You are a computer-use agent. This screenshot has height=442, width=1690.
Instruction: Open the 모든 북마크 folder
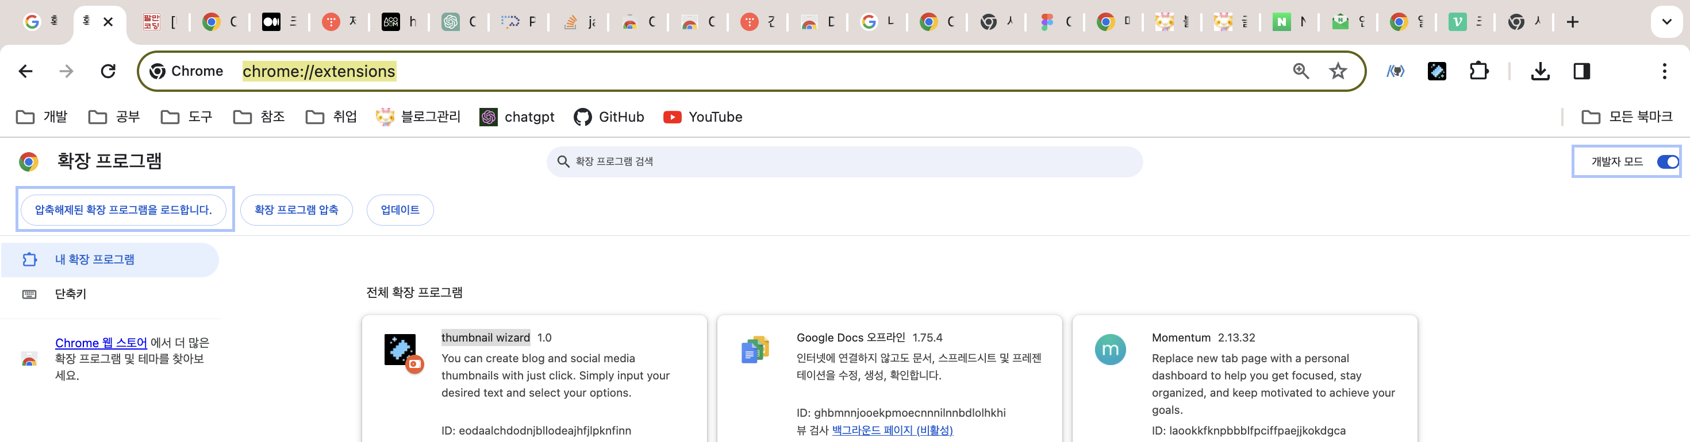[1626, 117]
